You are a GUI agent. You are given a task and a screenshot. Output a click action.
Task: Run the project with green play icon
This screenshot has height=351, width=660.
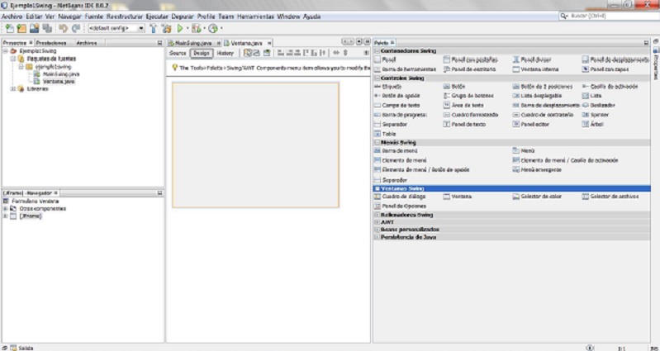point(180,28)
